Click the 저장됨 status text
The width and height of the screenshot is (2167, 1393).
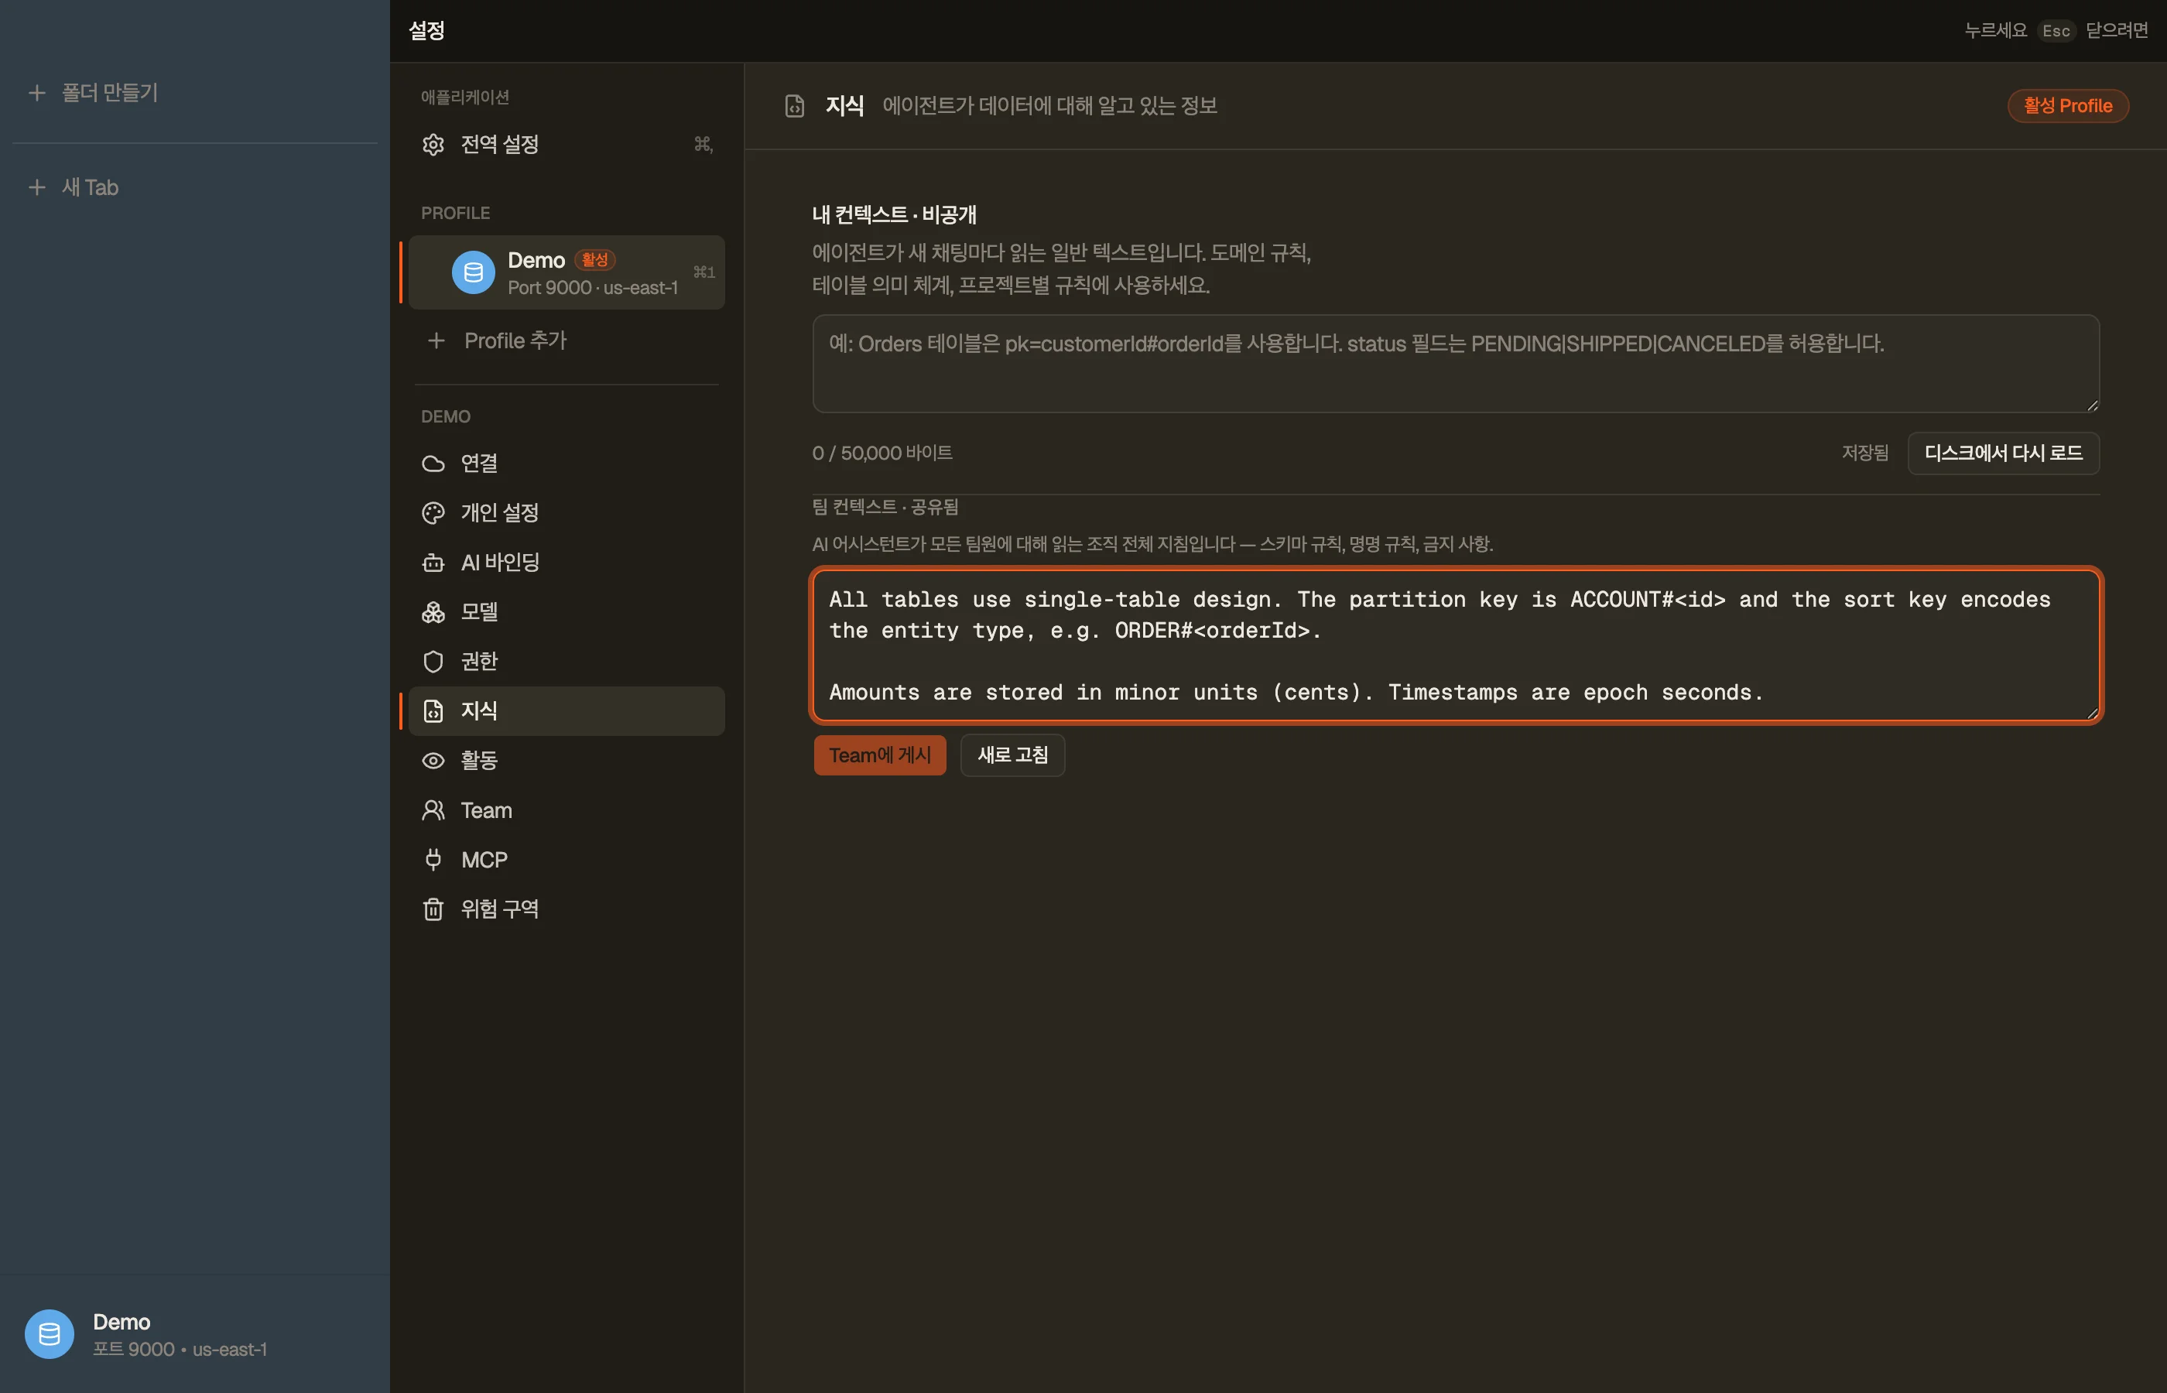pyautogui.click(x=1865, y=453)
